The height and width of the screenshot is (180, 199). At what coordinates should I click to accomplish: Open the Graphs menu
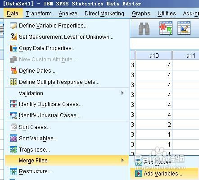click(141, 14)
